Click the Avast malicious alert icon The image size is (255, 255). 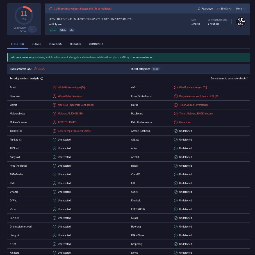coord(54,88)
